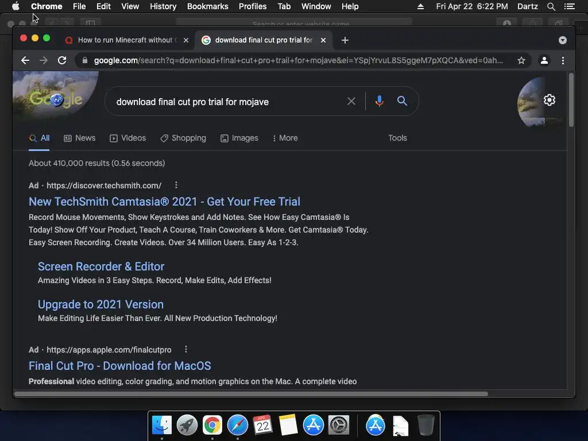Open options for the TechSmith ad
The height and width of the screenshot is (441, 588).
[x=176, y=185]
